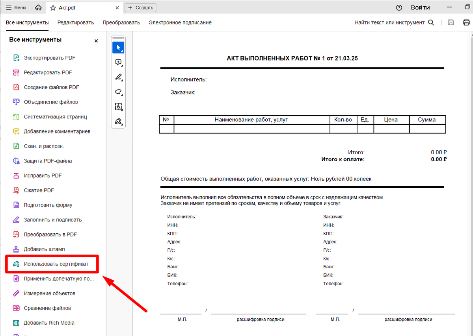Select the highlighter pen tool
473x336 pixels.
(x=118, y=77)
